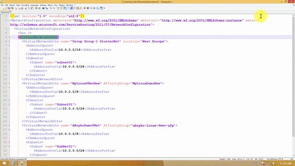Click "Group Group-1 GlusterNet" name value

tap(96, 41)
